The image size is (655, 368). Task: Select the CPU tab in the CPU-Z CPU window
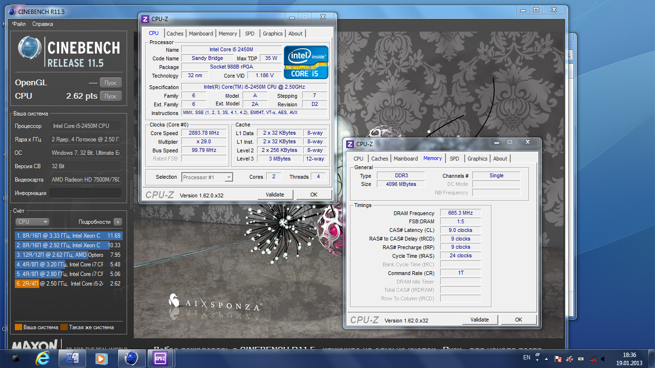(x=153, y=33)
